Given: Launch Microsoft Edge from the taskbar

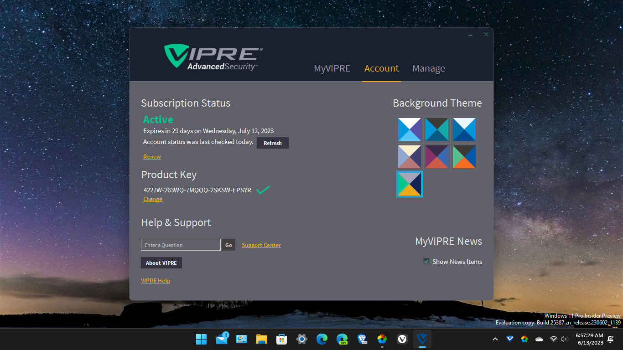Looking at the screenshot, I should coord(322,339).
